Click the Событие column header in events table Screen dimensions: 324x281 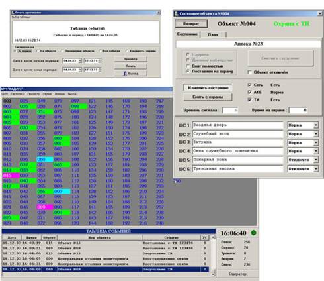(x=171, y=237)
